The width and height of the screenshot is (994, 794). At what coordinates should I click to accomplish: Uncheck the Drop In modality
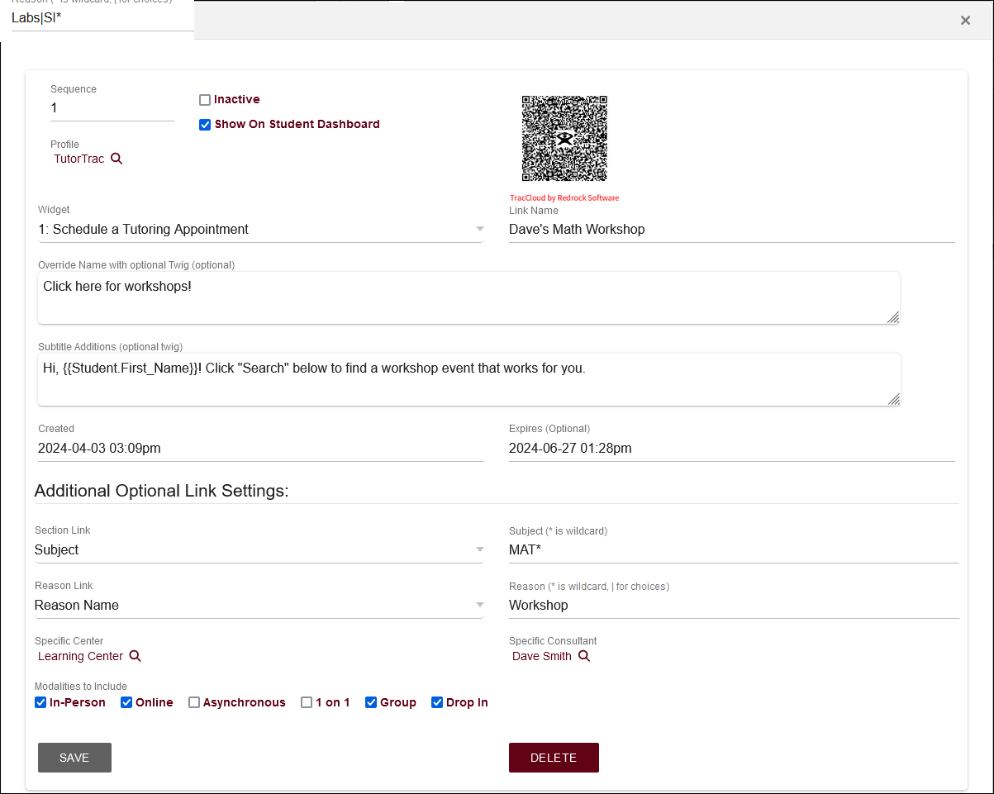pos(437,702)
